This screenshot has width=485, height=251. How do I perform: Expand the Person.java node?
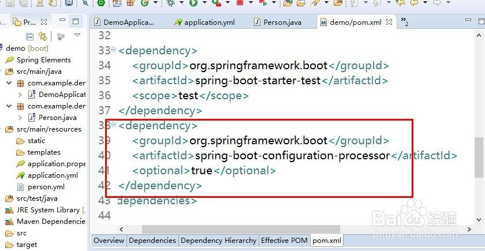point(20,118)
